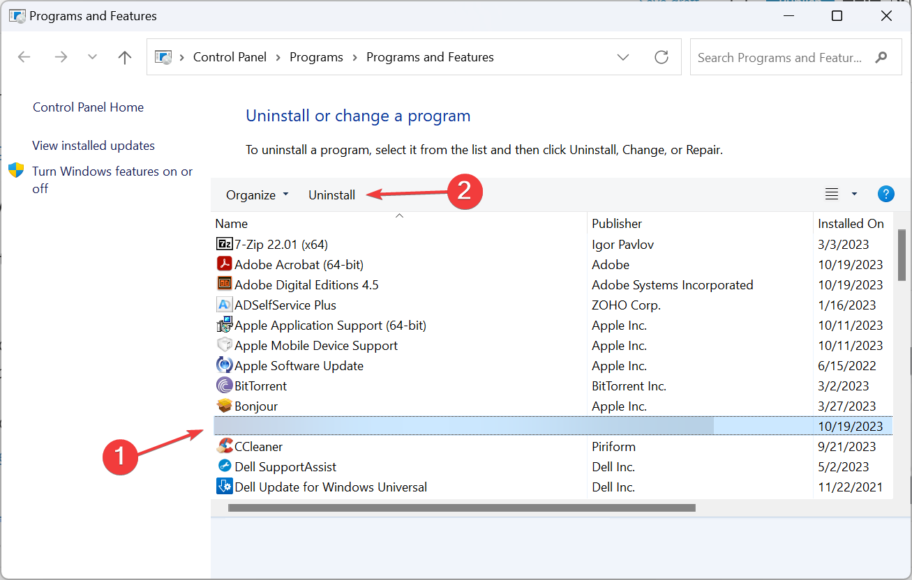Click the Uninstall toolbar button
912x580 pixels.
[331, 195]
